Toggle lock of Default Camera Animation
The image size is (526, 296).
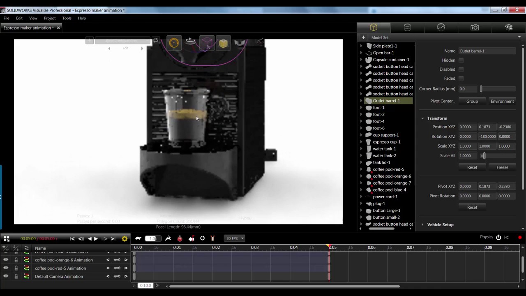pos(16,276)
